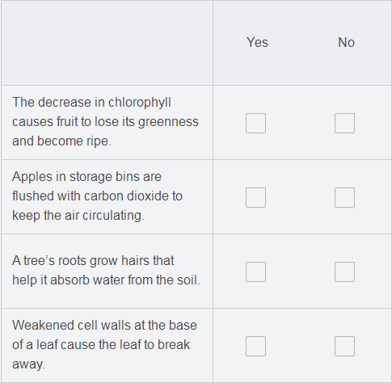Click the word "Apples" in second row
The height and width of the screenshot is (383, 392).
32,177
